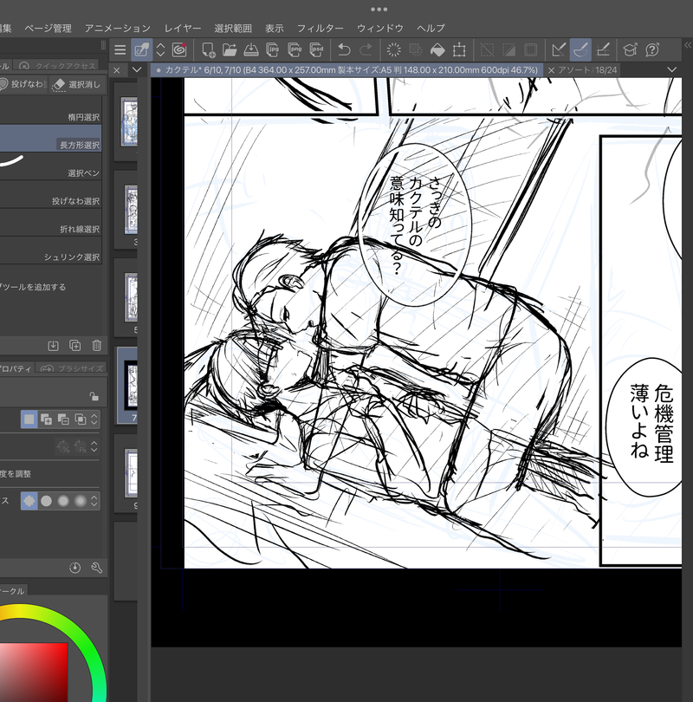Click the deselect icon in the toolbar
693x702 pixels.
click(487, 49)
